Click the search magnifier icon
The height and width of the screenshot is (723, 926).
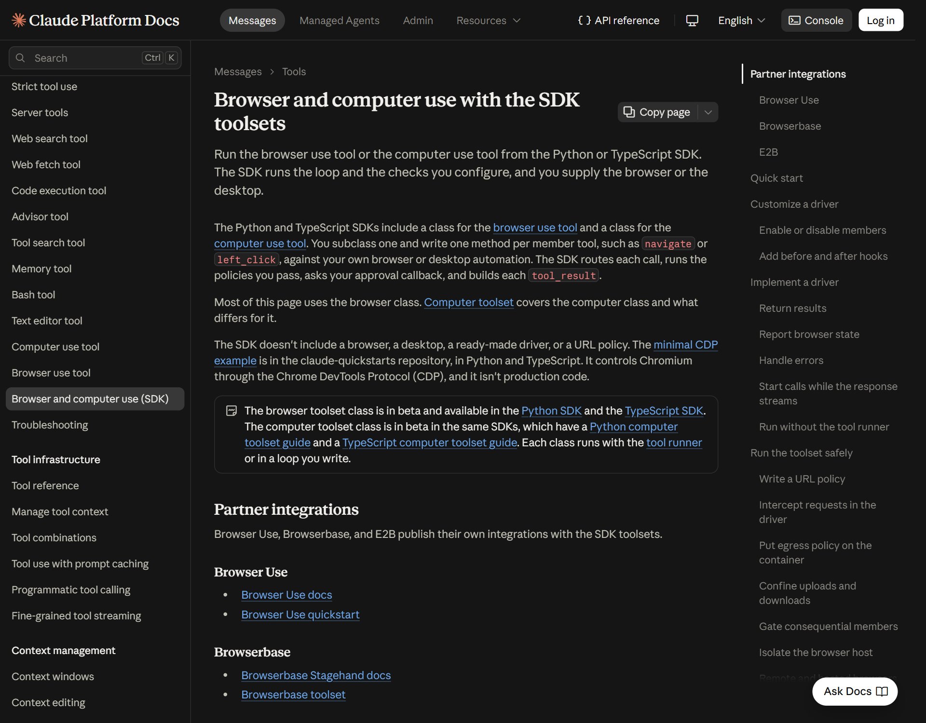point(20,58)
